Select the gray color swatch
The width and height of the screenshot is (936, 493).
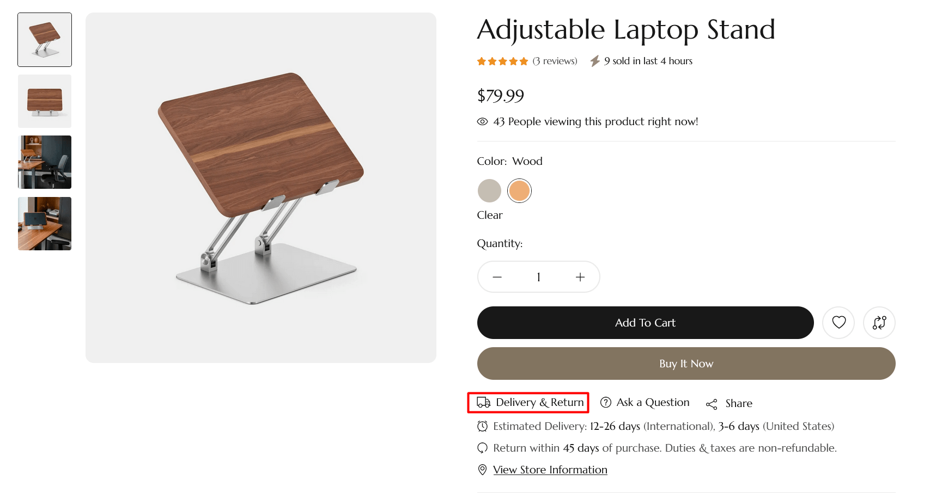click(489, 191)
